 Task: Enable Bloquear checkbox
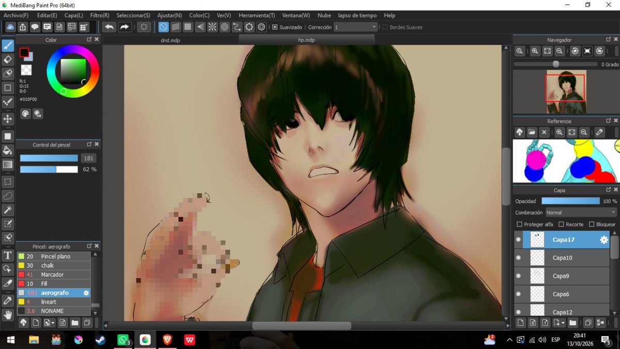(592, 224)
